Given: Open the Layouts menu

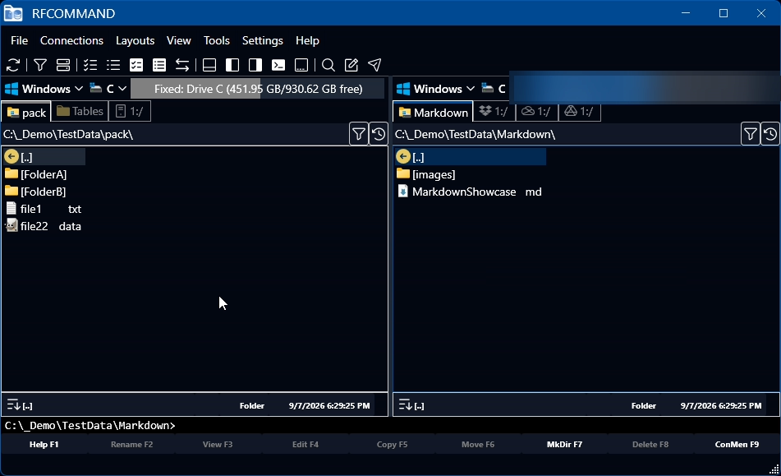Looking at the screenshot, I should (x=135, y=40).
